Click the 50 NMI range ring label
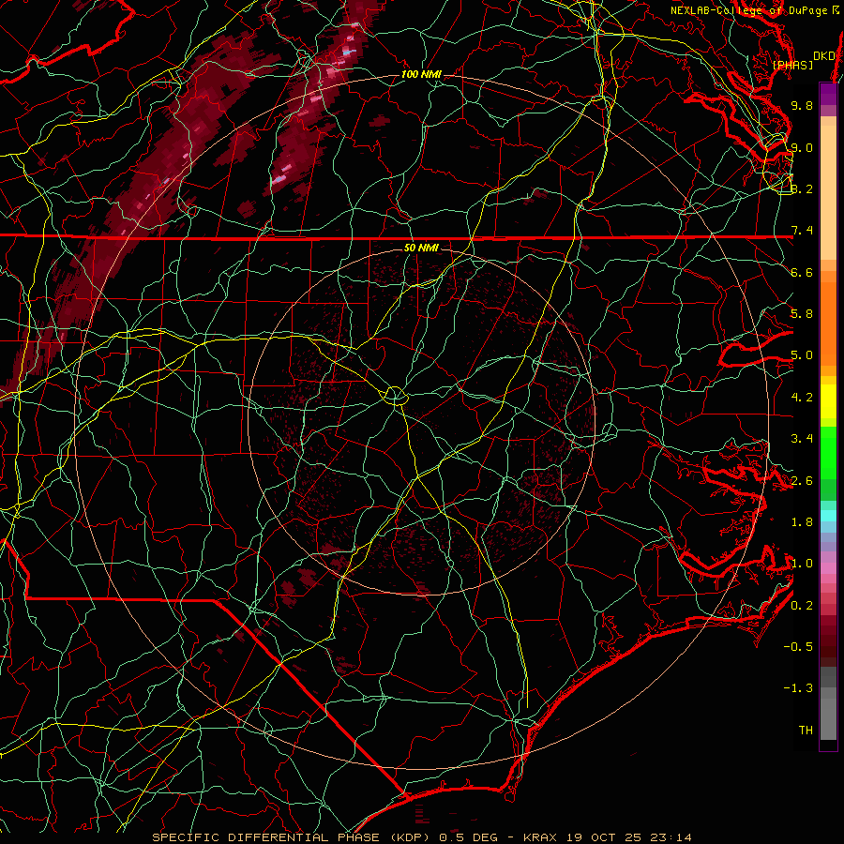 tap(421, 248)
